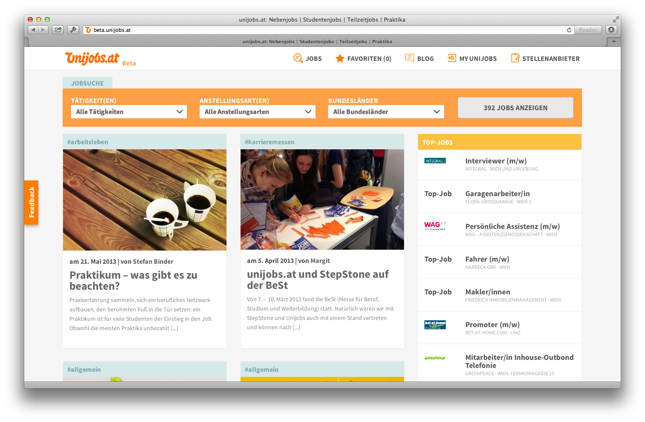645x422 pixels.
Task: Click the unijobs favicon in address bar
Action: coord(88,30)
